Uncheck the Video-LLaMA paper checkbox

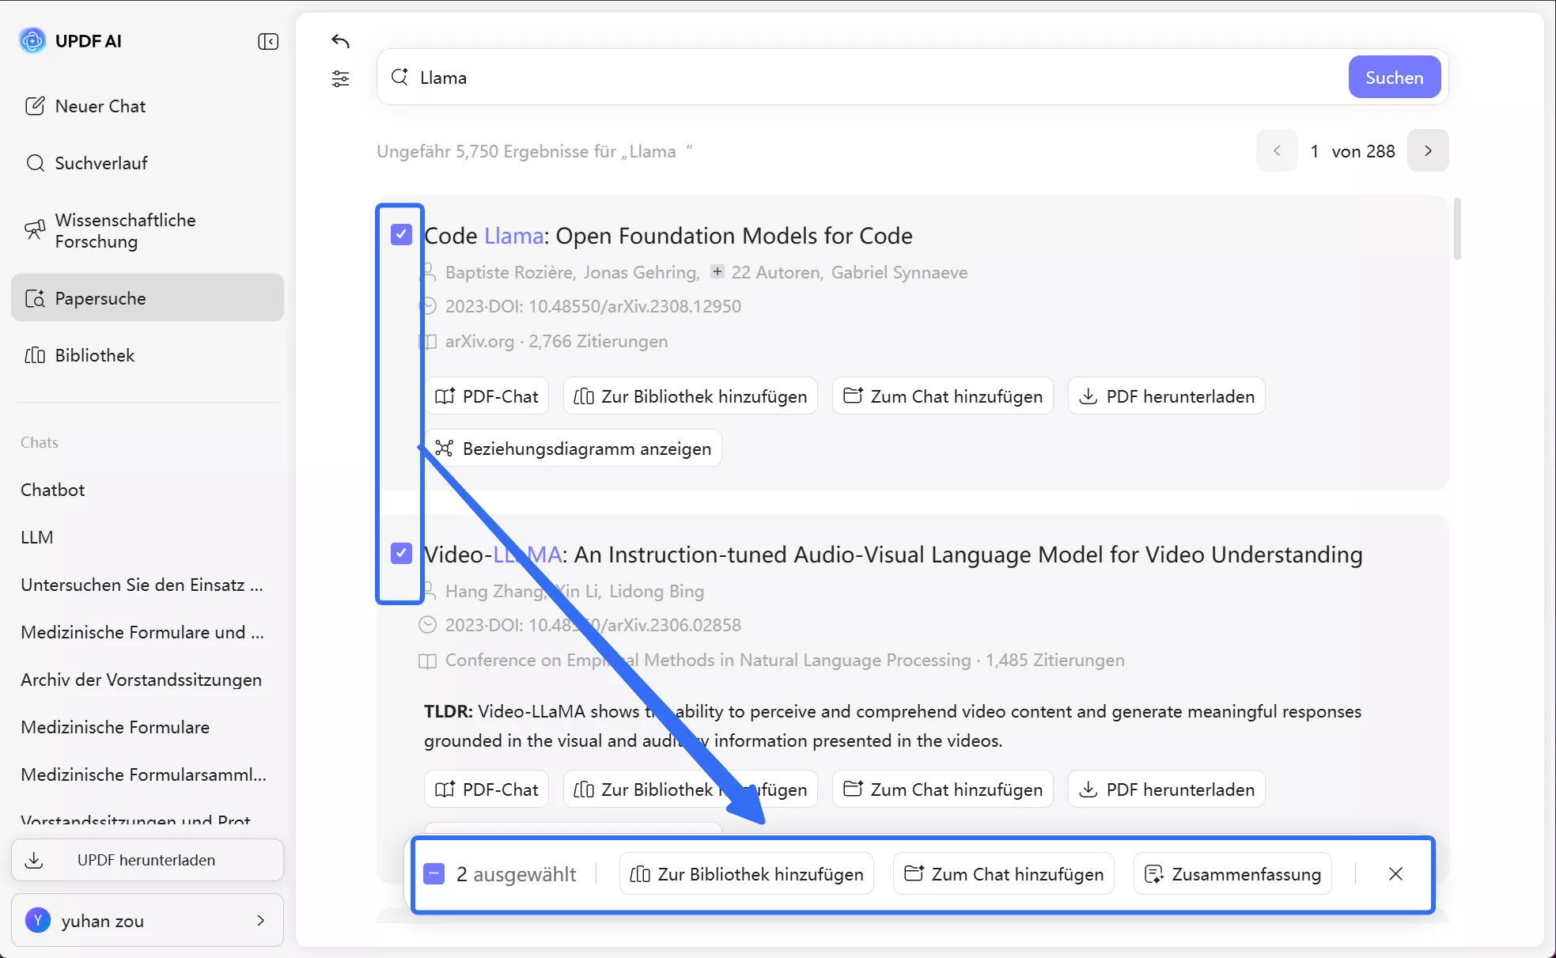[x=401, y=553]
